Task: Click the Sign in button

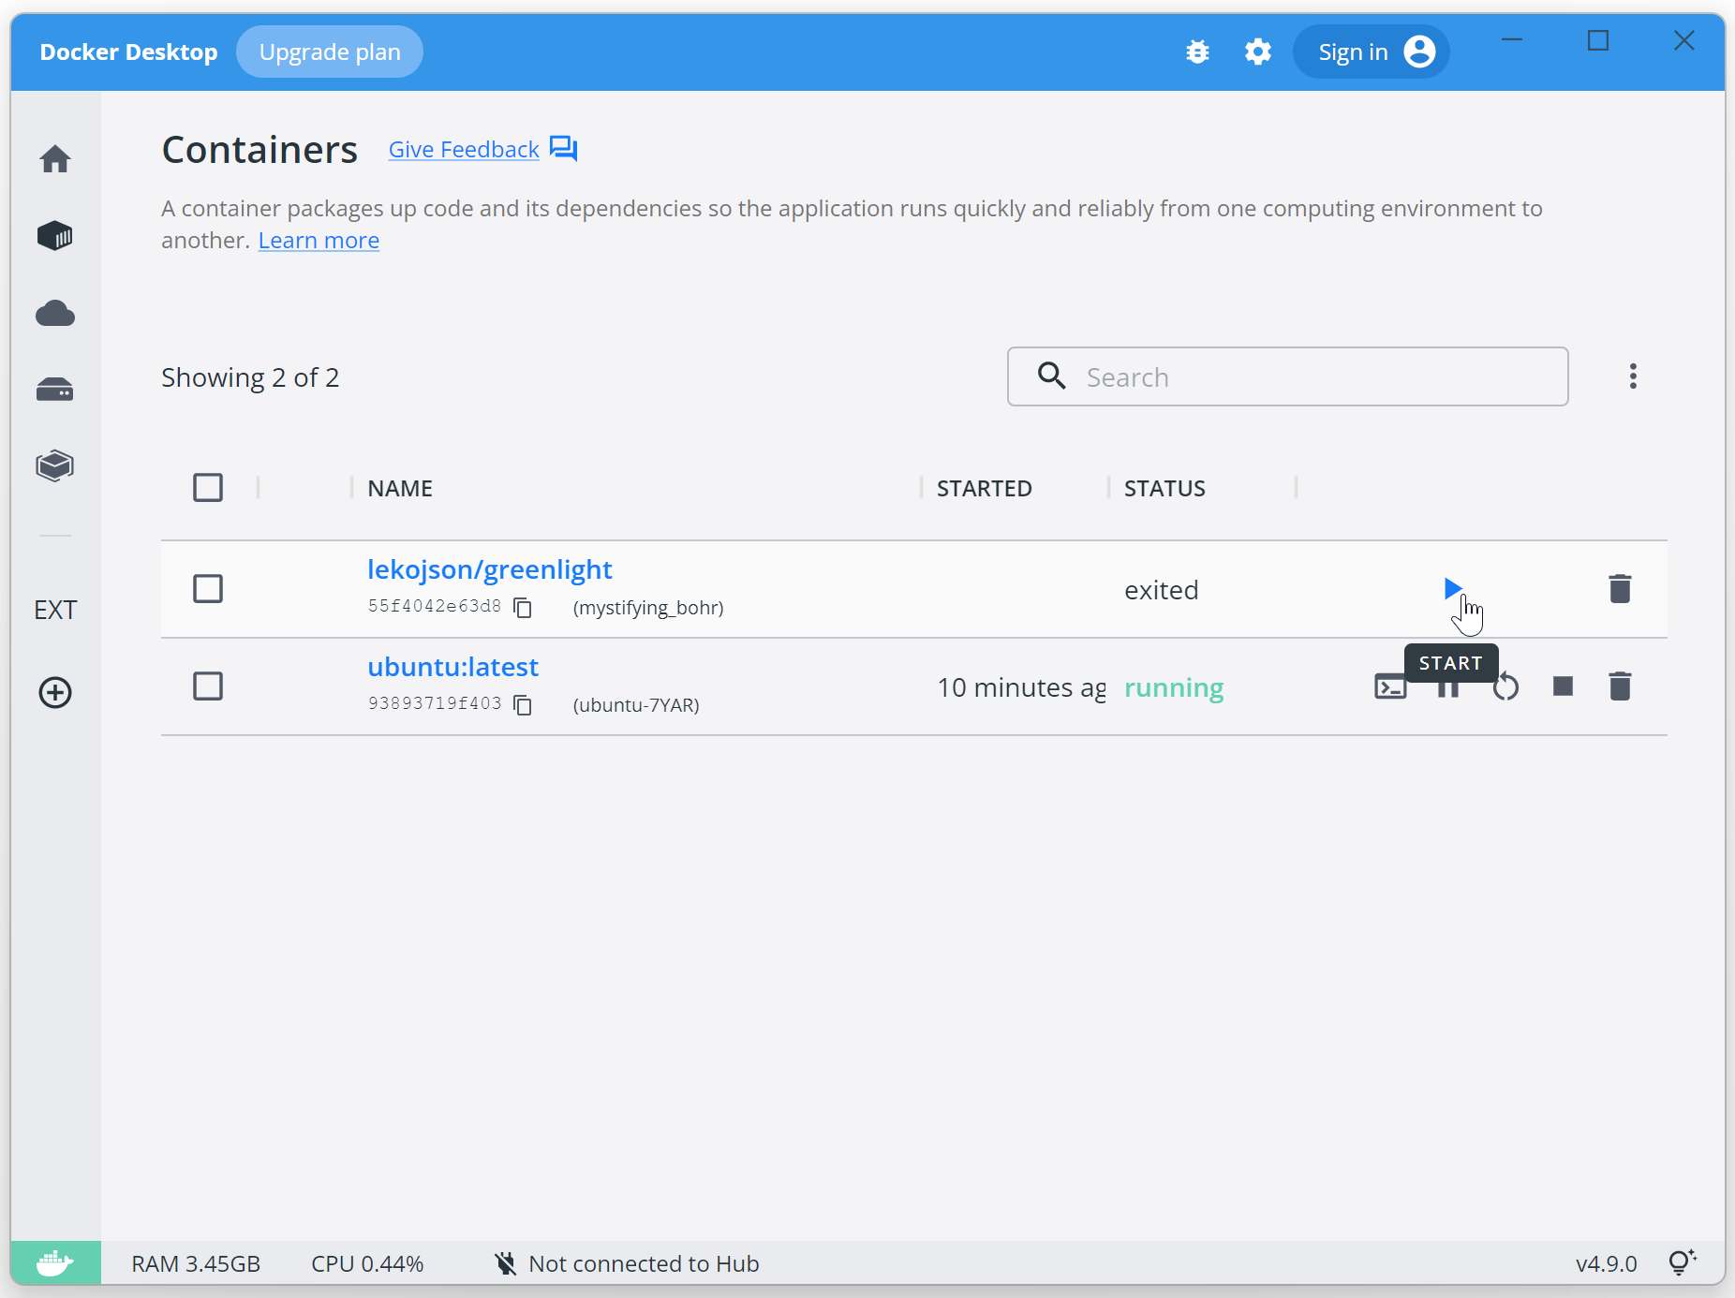Action: pos(1372,52)
